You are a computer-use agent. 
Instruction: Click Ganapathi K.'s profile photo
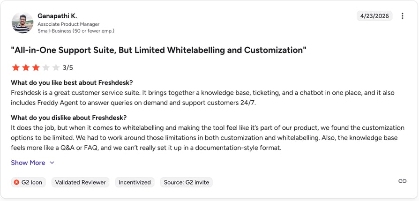point(22,22)
